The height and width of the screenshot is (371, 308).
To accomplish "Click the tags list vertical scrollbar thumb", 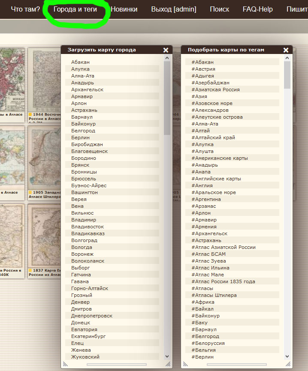I will [287, 75].
